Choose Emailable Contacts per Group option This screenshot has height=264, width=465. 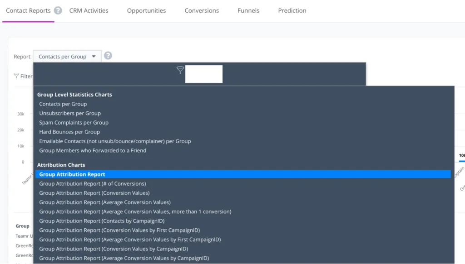click(115, 141)
